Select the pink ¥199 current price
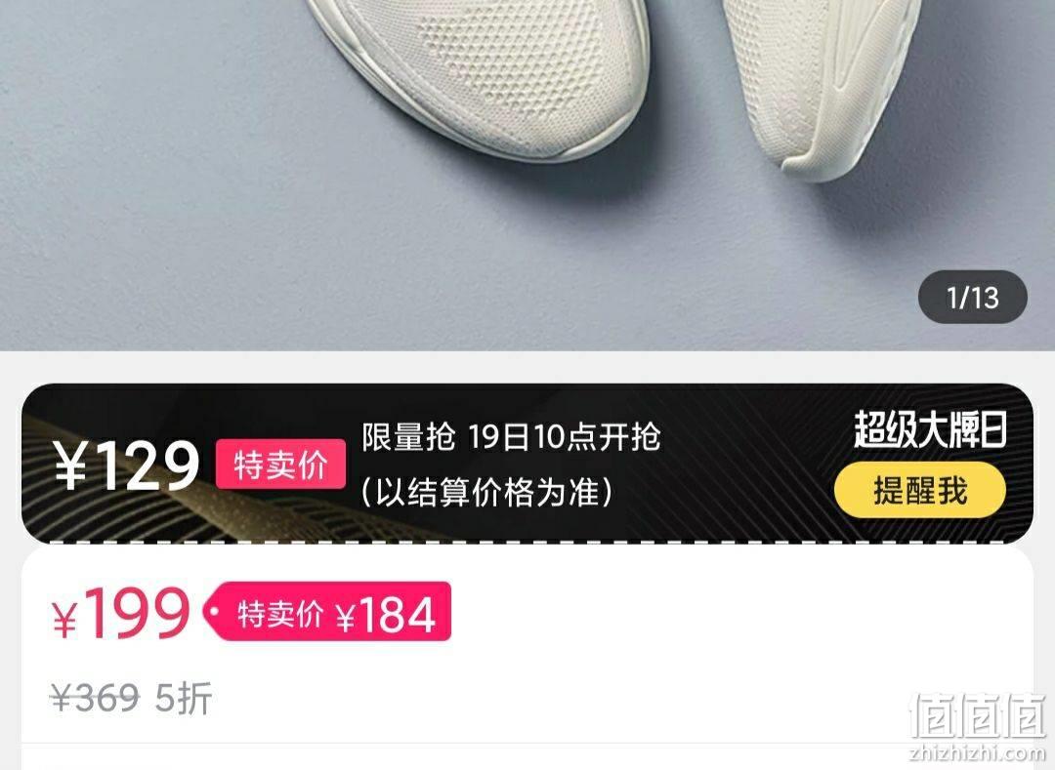Viewport: 1055px width, 770px height. point(121,614)
